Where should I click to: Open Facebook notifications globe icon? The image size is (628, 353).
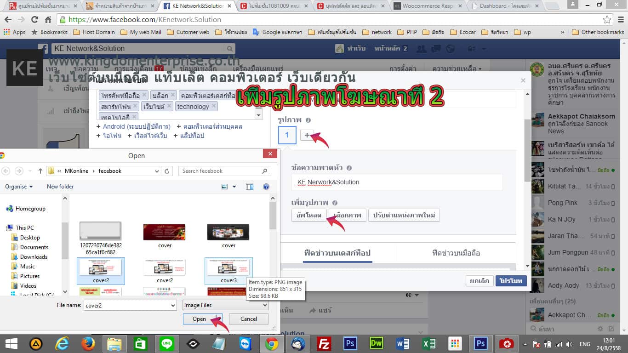[450, 49]
